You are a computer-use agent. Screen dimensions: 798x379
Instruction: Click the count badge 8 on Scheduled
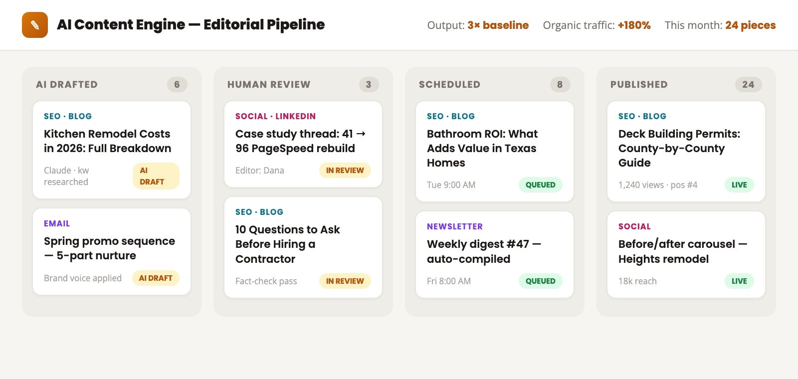pyautogui.click(x=560, y=85)
